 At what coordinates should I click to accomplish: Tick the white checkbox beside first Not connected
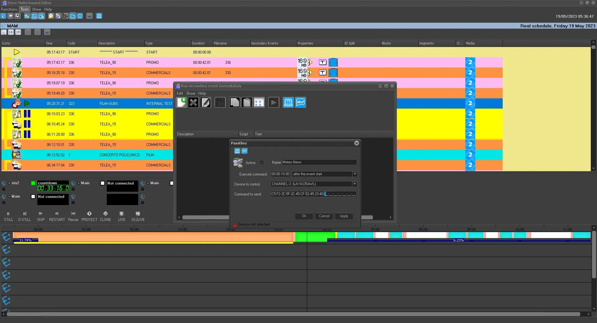(x=102, y=183)
